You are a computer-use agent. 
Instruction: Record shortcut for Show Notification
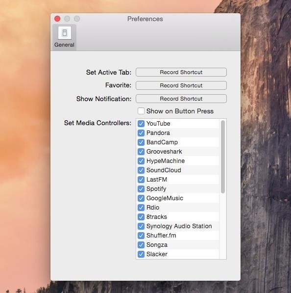point(181,99)
